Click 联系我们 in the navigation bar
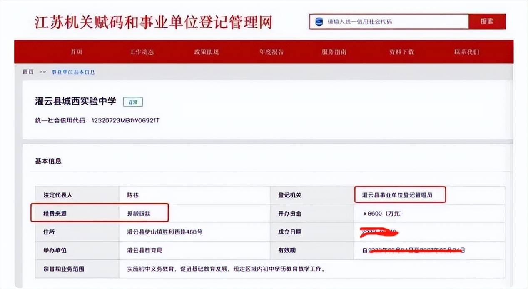 click(x=466, y=52)
